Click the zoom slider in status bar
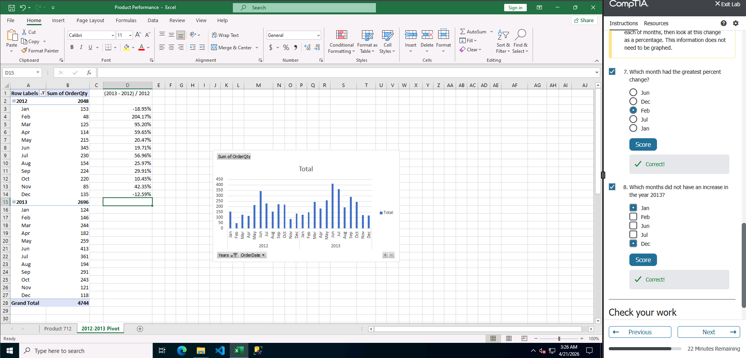This screenshot has width=746, height=358. [x=559, y=339]
